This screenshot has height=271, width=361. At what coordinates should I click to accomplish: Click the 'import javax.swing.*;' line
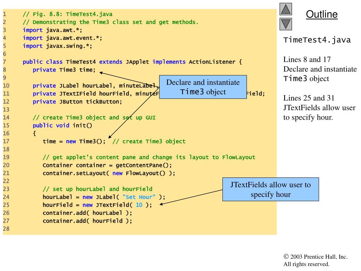pyautogui.click(x=57, y=46)
